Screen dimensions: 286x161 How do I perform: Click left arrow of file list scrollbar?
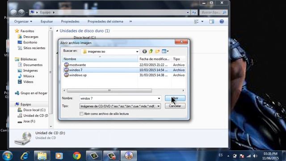pos(64,90)
